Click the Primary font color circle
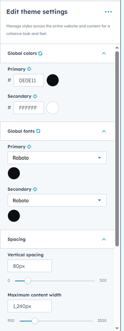Image resolution: width=124 pixels, height=331 pixels. point(14,173)
